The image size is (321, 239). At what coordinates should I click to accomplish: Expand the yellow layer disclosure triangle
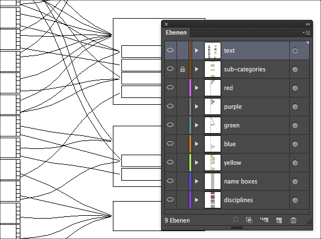tap(197, 163)
